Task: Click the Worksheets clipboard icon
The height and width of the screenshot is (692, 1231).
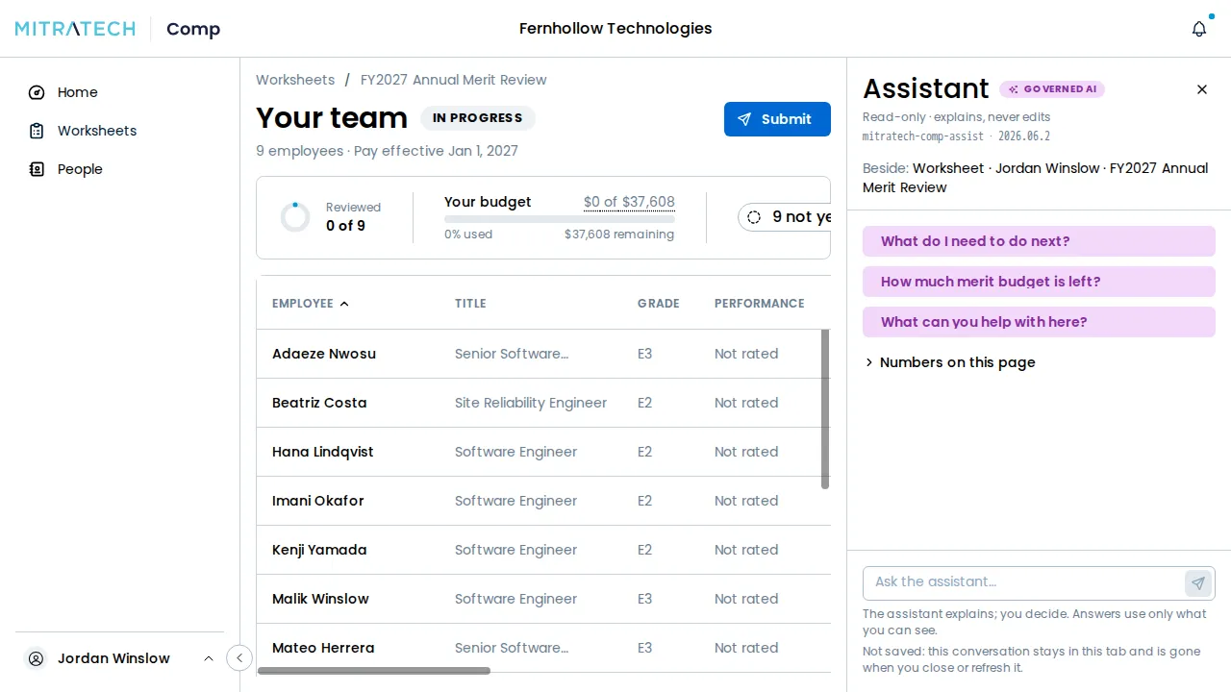Action: (37, 131)
